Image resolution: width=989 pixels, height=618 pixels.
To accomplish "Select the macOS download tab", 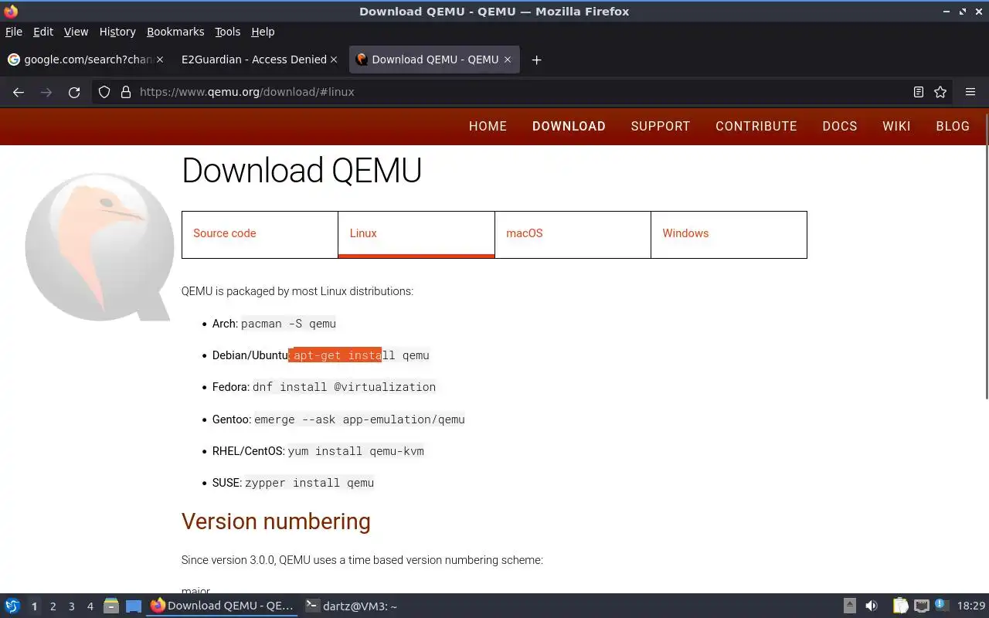I will (x=573, y=234).
